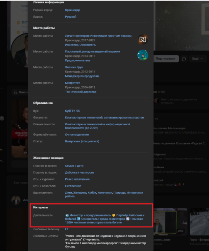The height and width of the screenshot is (251, 209).
Task: Click the Клипы hand icon
Action: (x=15, y=92)
